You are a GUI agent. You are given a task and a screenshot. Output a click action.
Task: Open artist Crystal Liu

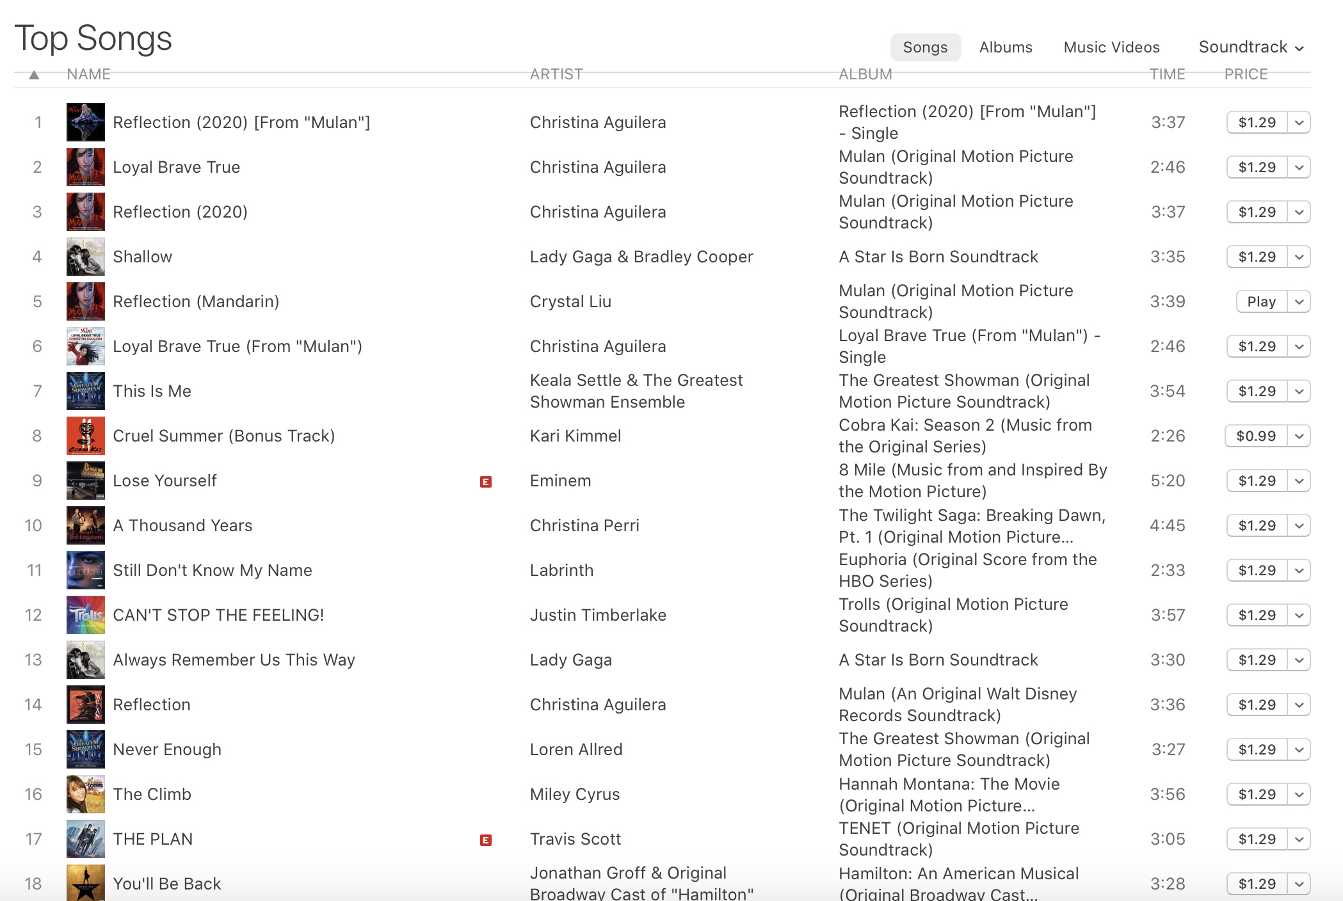[x=570, y=301]
